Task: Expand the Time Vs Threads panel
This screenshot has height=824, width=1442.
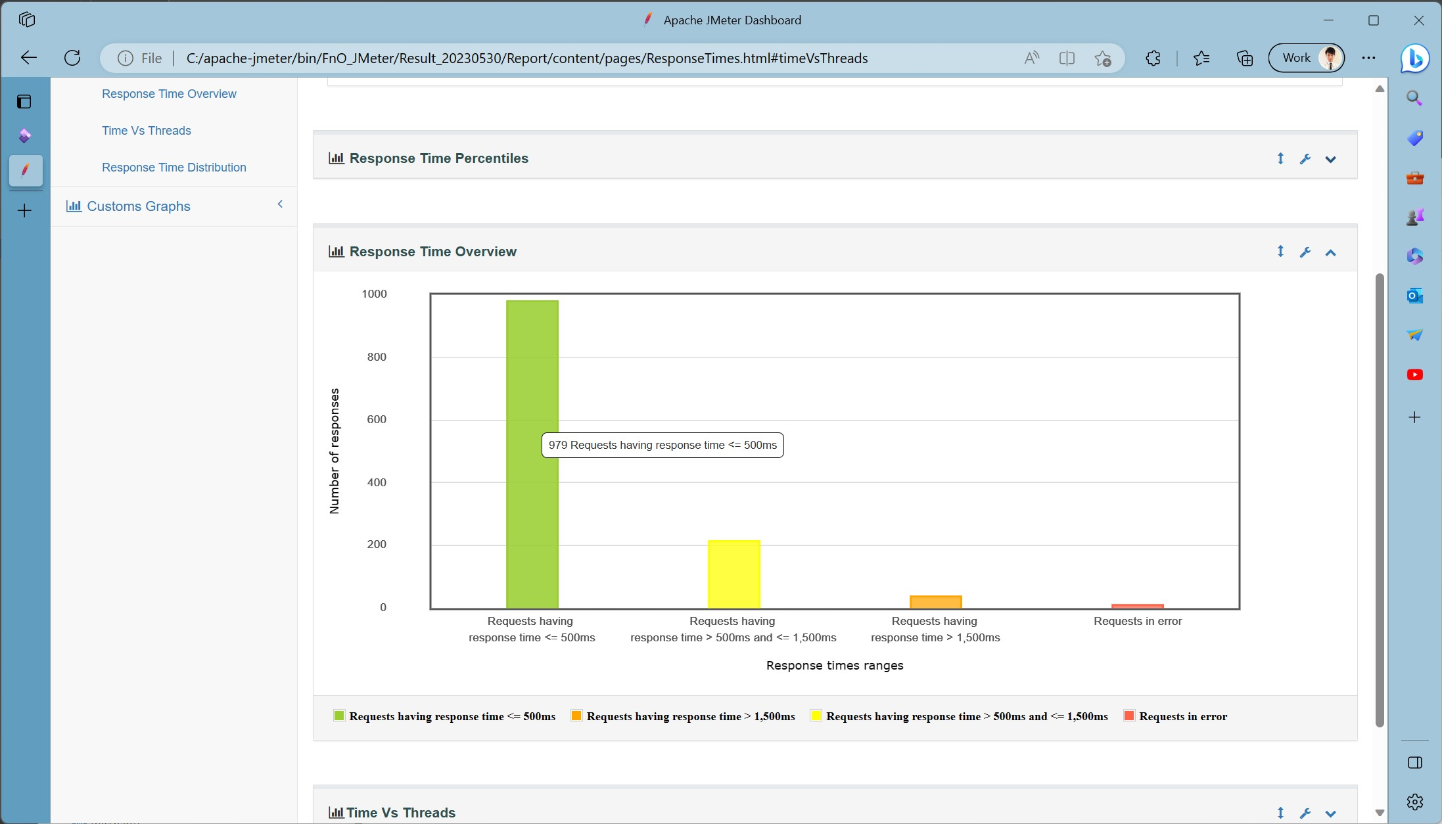Action: [1330, 813]
